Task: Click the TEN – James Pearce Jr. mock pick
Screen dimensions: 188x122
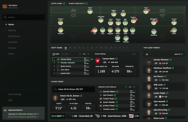Action: click(111, 116)
